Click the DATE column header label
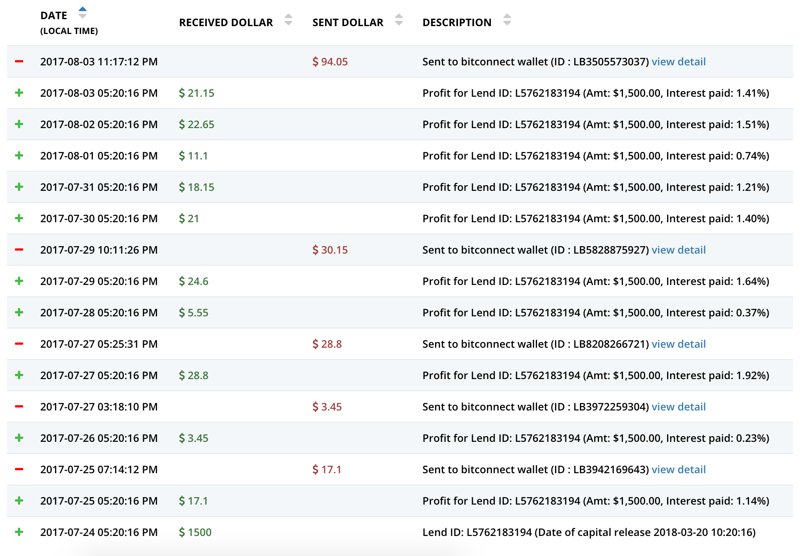 (x=54, y=16)
